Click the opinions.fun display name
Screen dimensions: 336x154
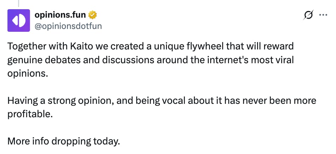click(x=60, y=15)
